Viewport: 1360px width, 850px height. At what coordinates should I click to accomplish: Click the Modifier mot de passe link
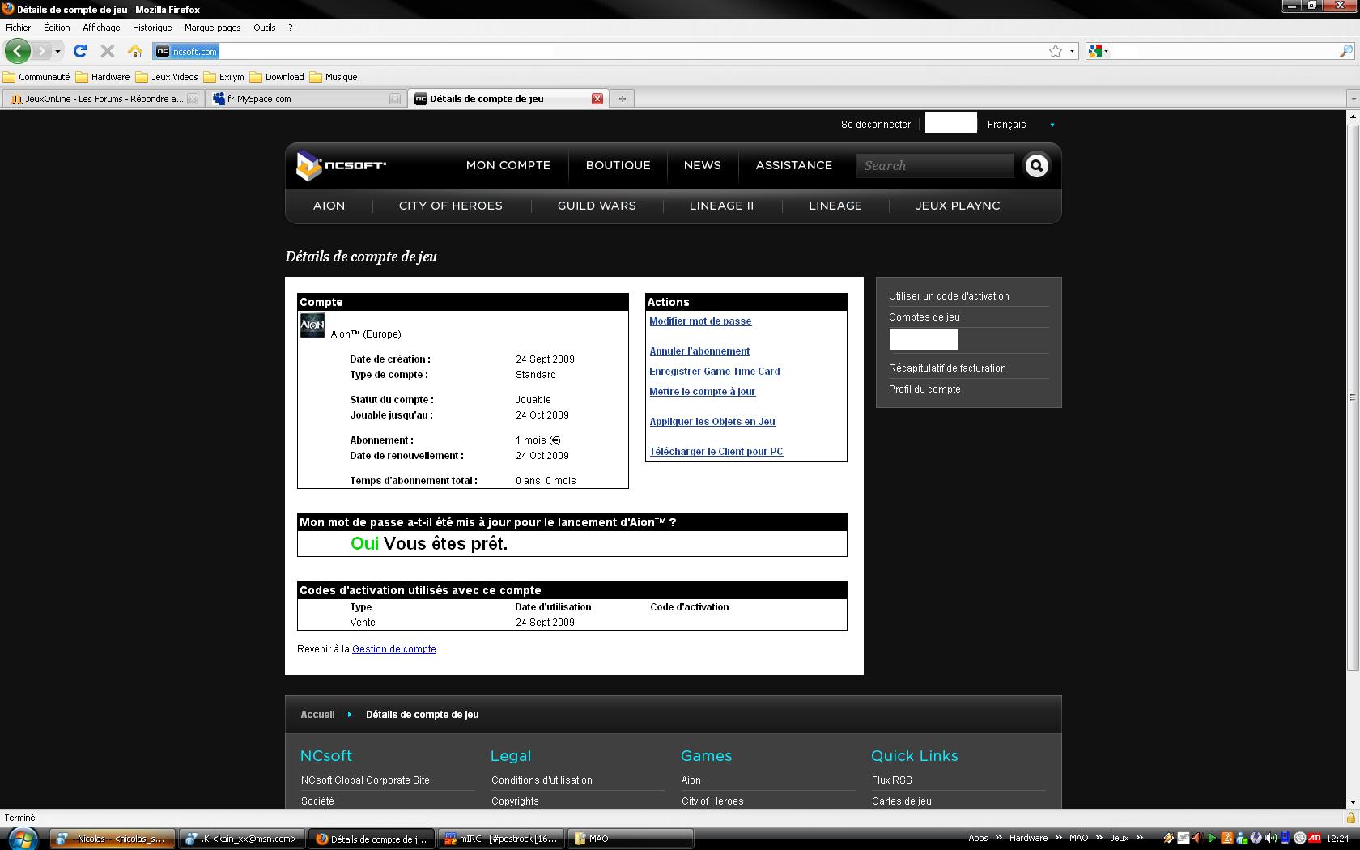coord(699,321)
